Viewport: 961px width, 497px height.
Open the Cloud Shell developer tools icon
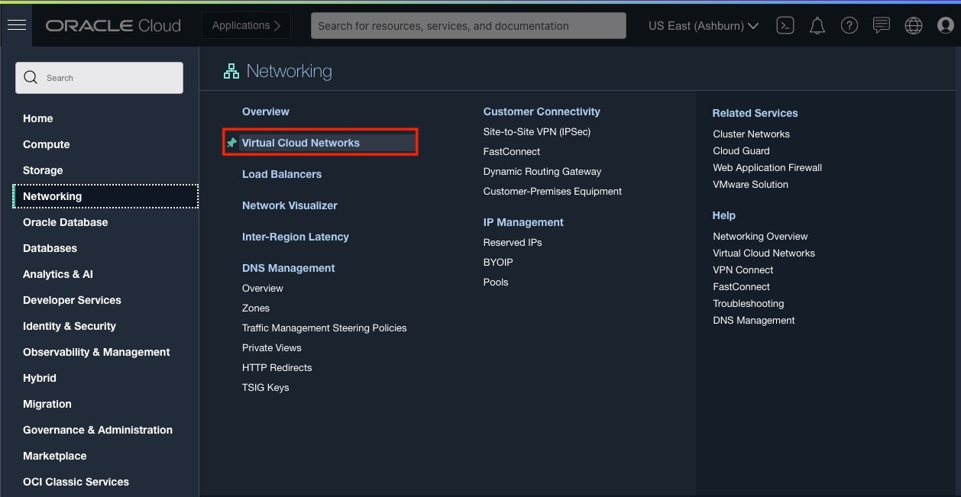[785, 25]
